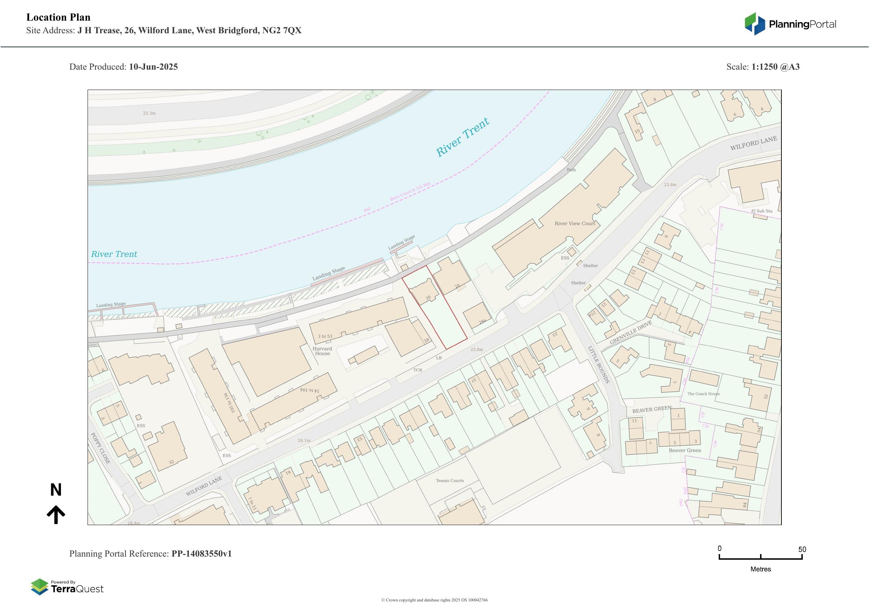Click the River View Court label
869x614 pixels.
pos(574,224)
